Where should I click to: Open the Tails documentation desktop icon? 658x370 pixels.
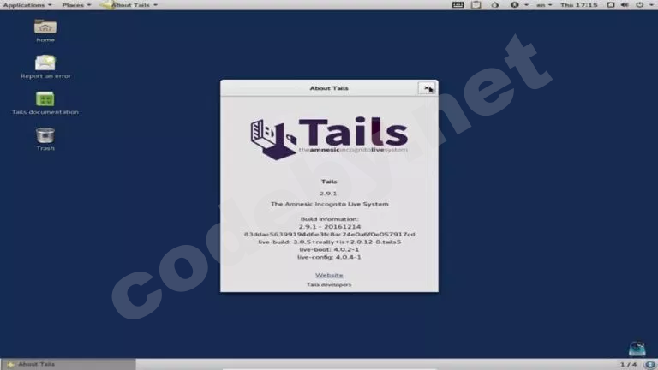[45, 103]
